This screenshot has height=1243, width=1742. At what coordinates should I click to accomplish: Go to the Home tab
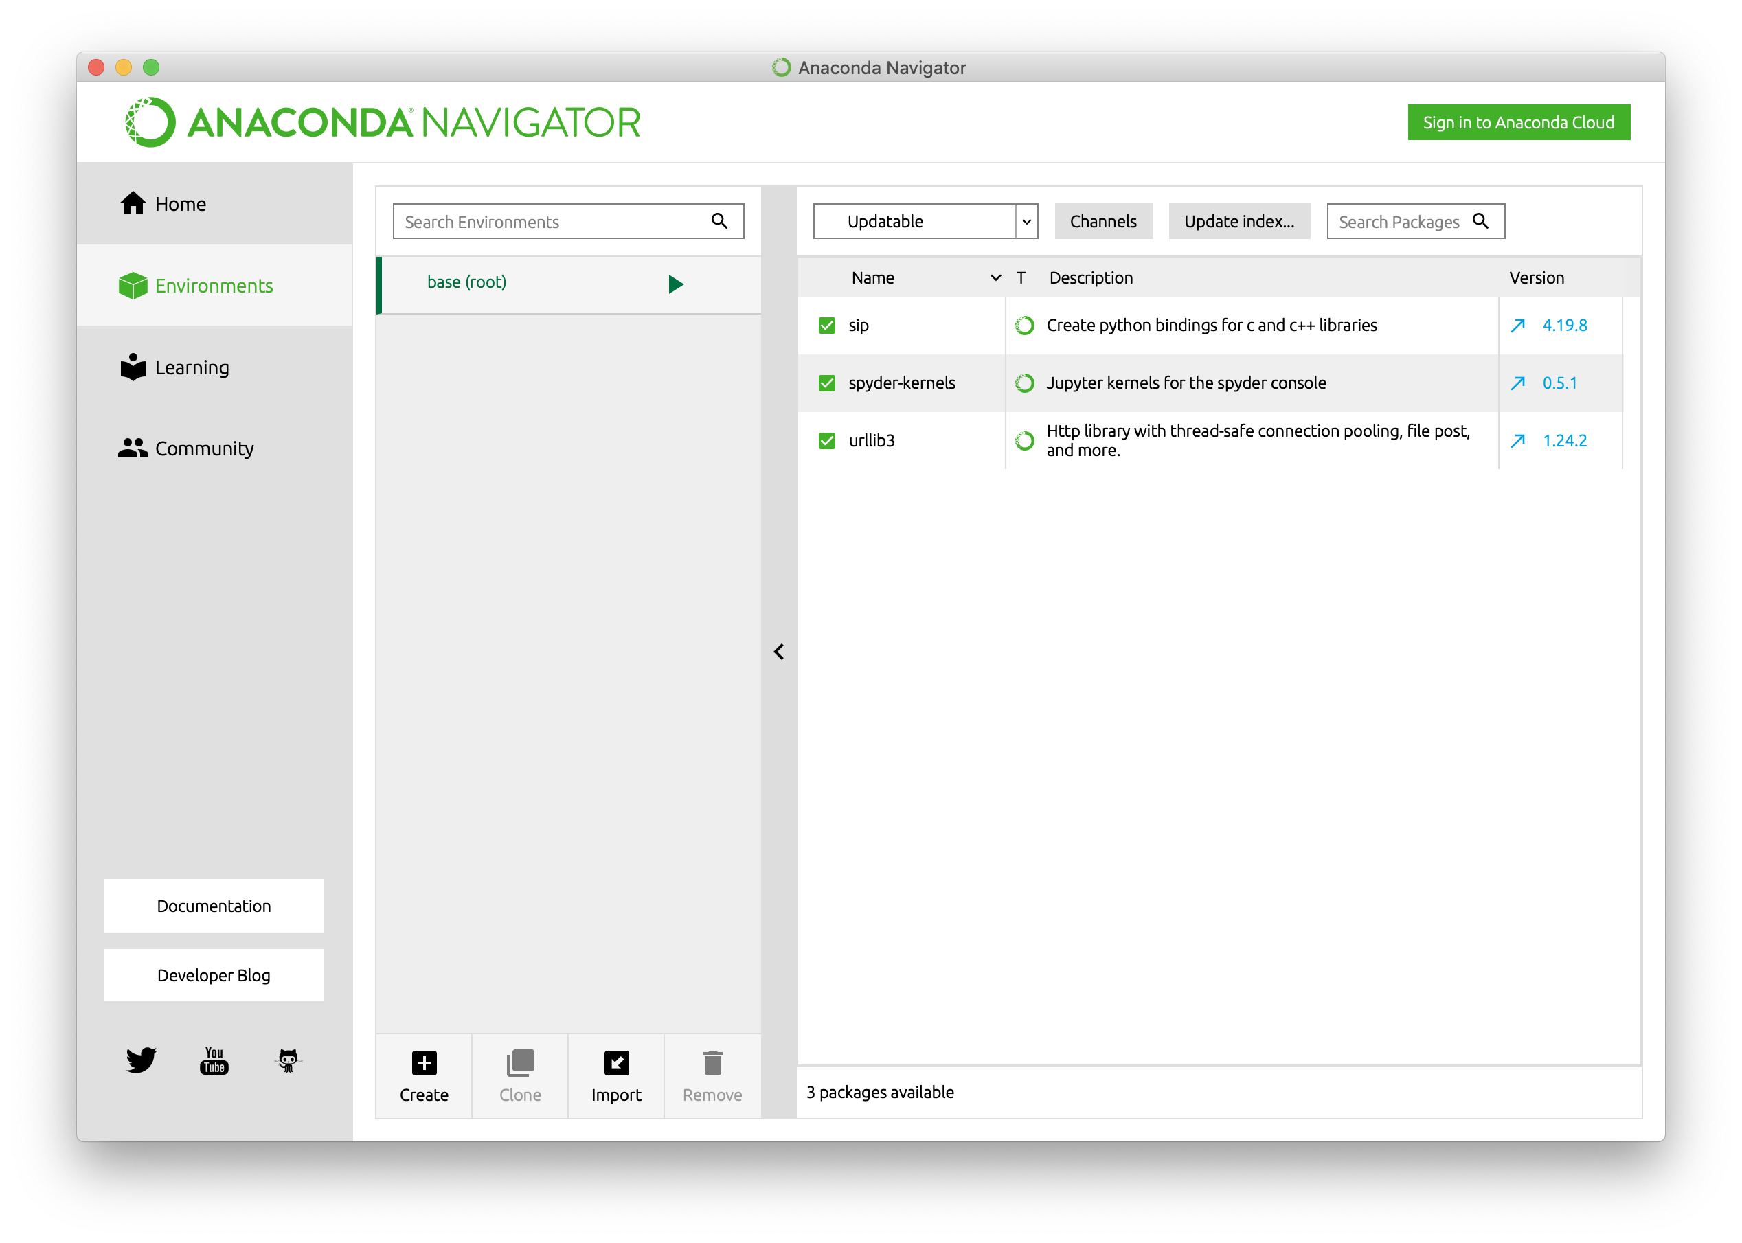point(214,203)
